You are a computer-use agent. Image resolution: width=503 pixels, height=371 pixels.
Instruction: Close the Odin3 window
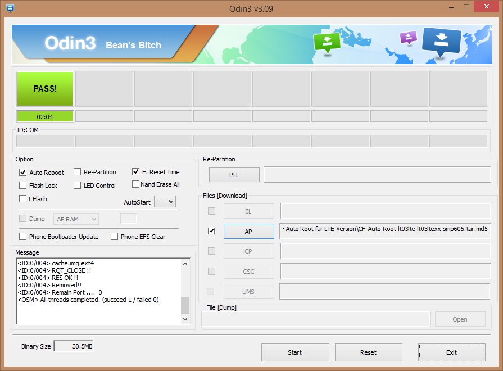tap(486, 7)
